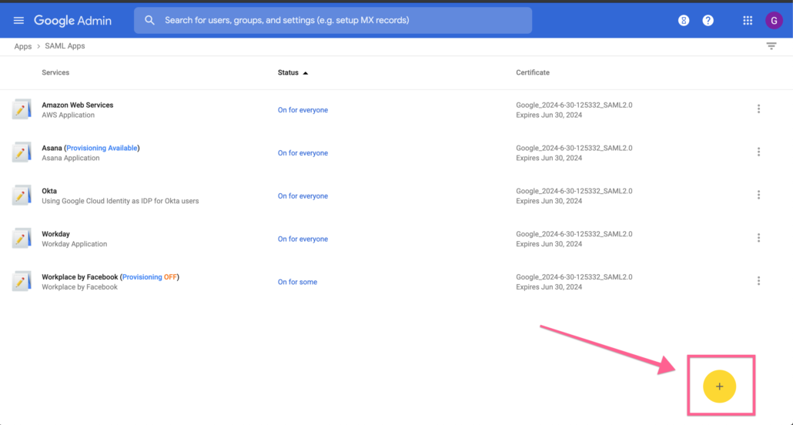Open more options for Amazon Web Services
The image size is (793, 425).
758,109
